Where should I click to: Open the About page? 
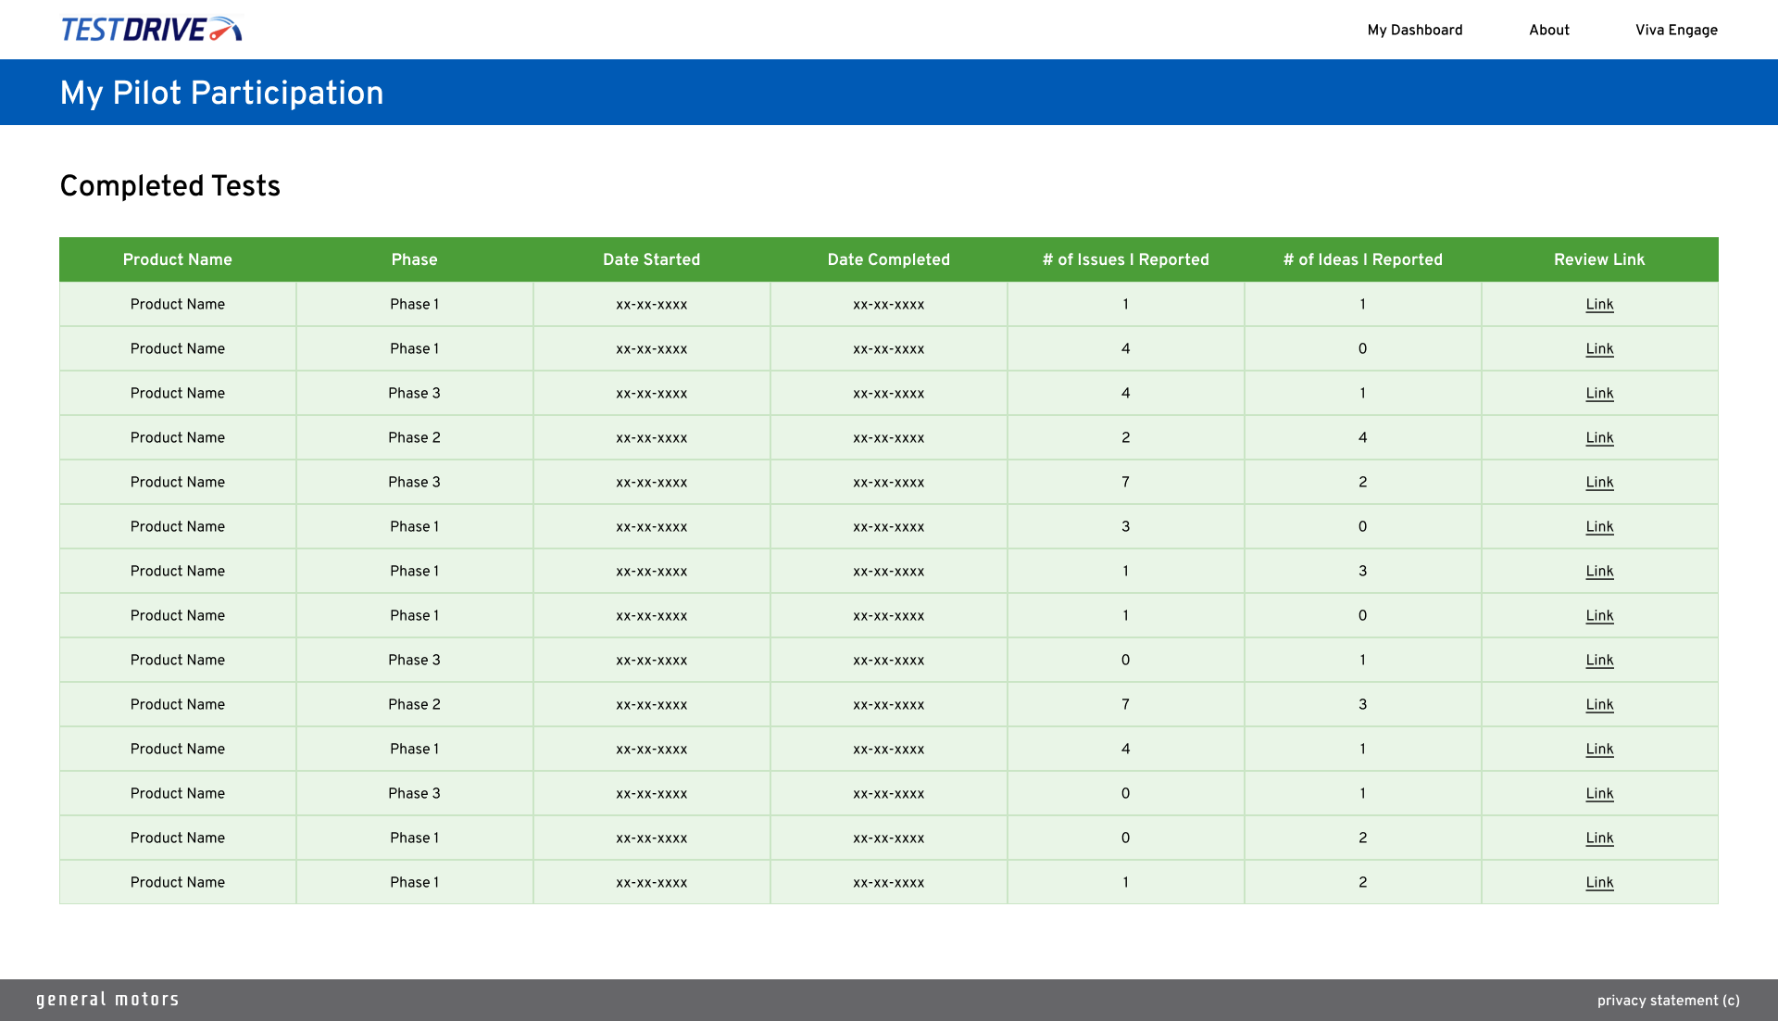[x=1548, y=30]
